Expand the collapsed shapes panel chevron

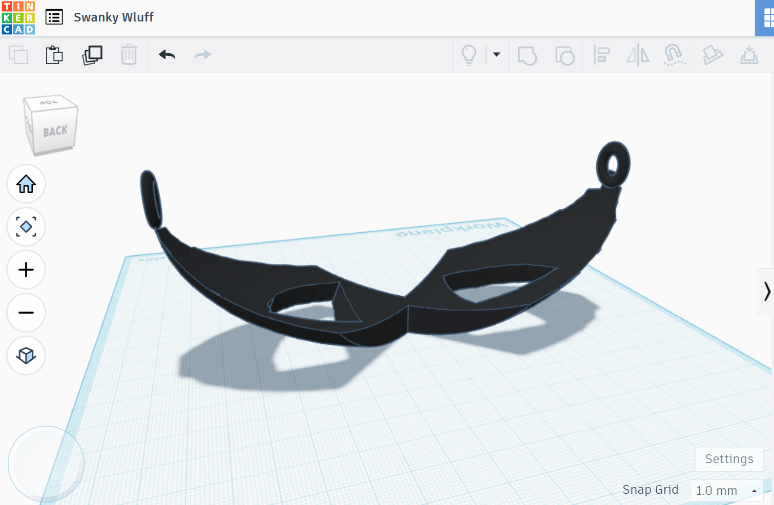tap(766, 291)
